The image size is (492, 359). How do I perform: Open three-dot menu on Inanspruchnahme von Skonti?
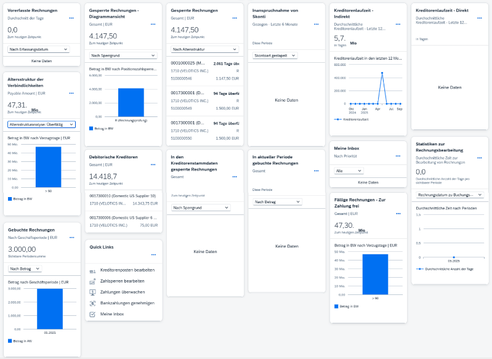317,24
